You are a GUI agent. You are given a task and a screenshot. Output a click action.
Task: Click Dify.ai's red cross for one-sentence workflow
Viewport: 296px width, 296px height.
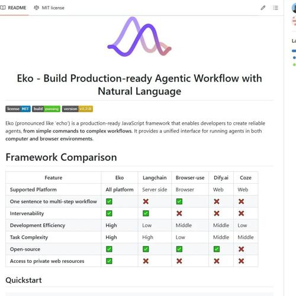point(217,201)
